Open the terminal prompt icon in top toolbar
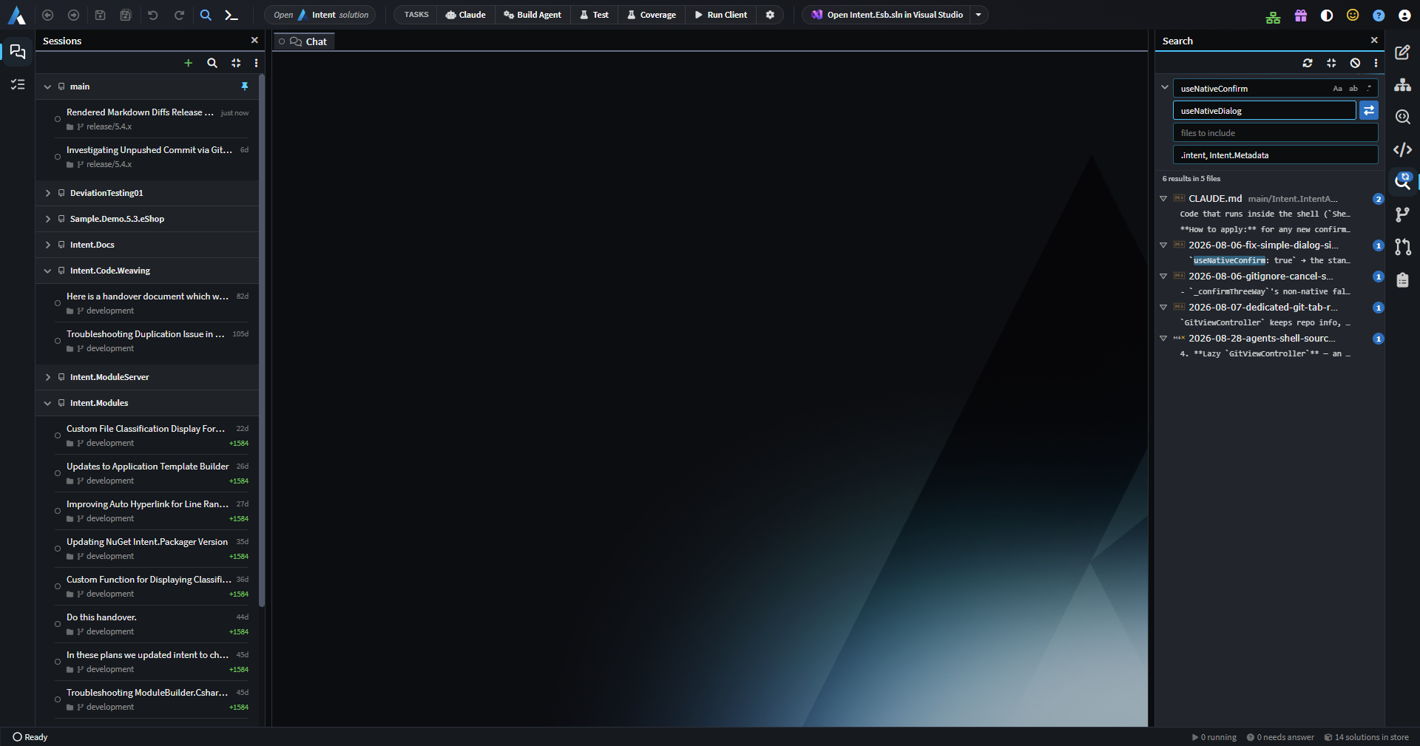 pyautogui.click(x=231, y=15)
